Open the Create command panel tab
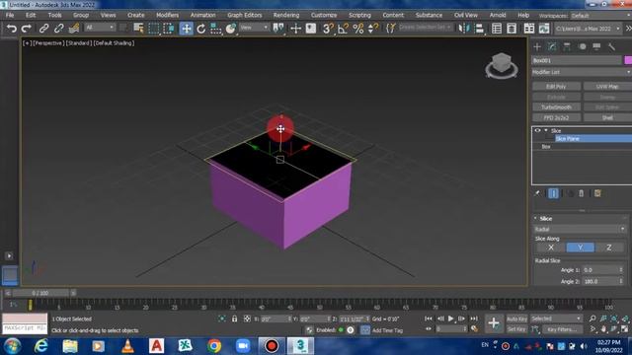This screenshot has width=632, height=355. (537, 46)
